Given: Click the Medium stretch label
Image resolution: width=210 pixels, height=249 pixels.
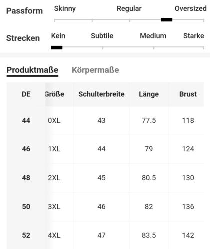Looking at the screenshot, I should point(153,36).
